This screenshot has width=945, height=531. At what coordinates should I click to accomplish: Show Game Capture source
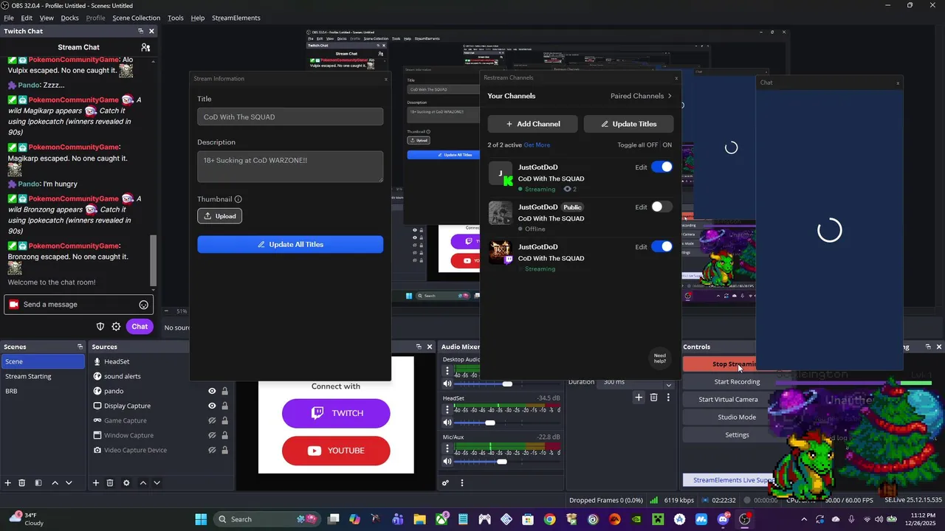212,420
